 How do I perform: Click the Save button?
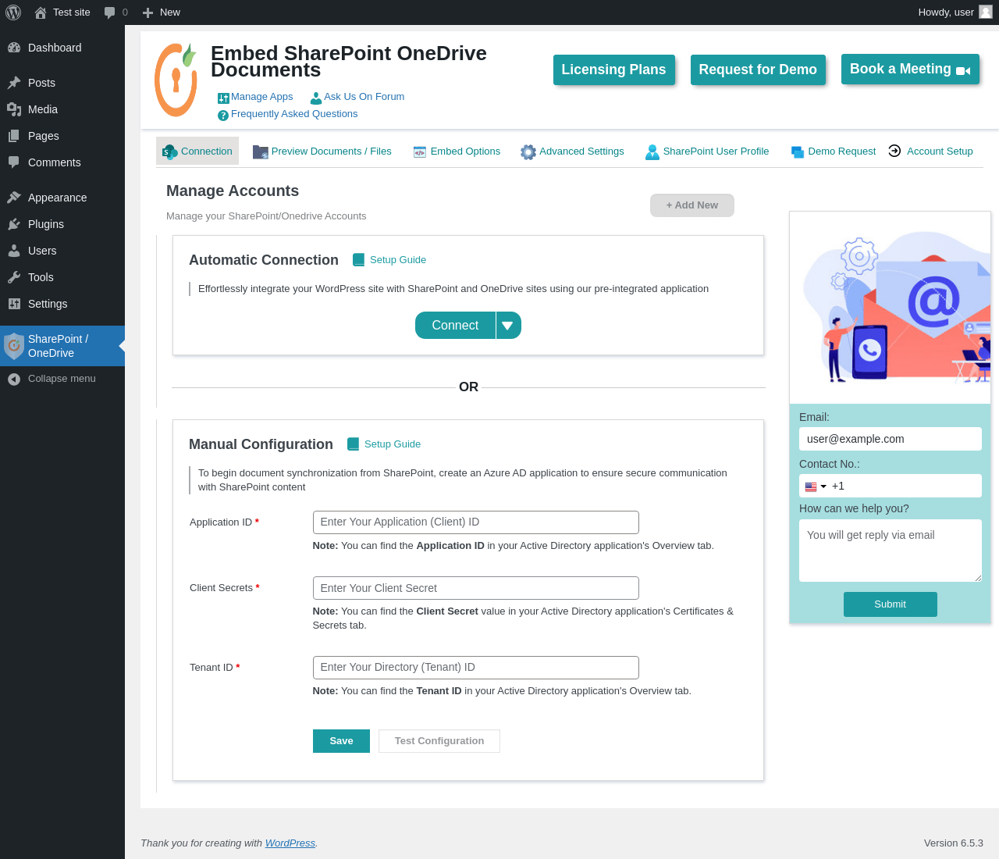(341, 741)
